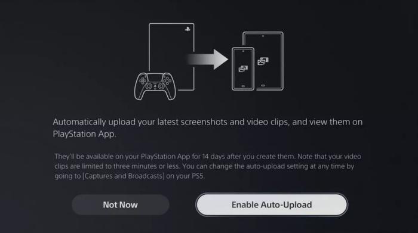This screenshot has width=418, height=233.
Task: Click the touchpad on the controller illustration
Action: pos(155,77)
